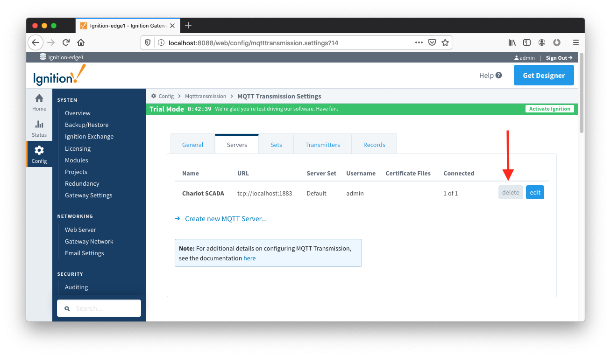Open Ignition Exchange in the sidebar
This screenshot has width=611, height=356.
[89, 136]
